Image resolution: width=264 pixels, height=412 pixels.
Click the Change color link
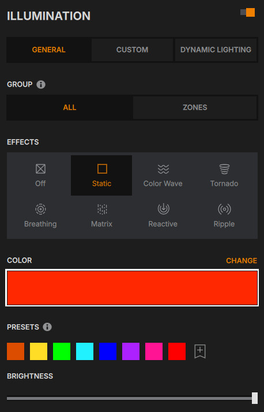pyautogui.click(x=242, y=260)
